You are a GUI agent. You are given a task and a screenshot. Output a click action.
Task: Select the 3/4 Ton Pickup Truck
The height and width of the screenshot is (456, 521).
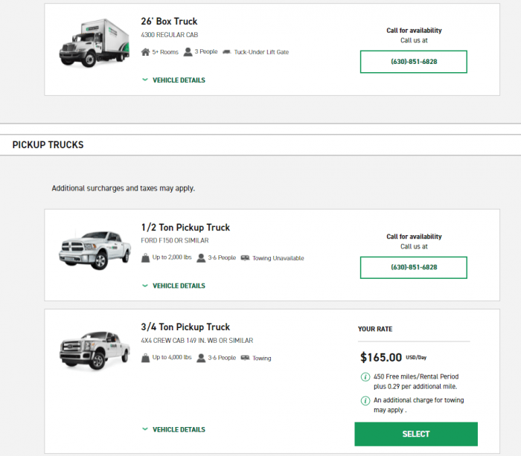point(416,434)
